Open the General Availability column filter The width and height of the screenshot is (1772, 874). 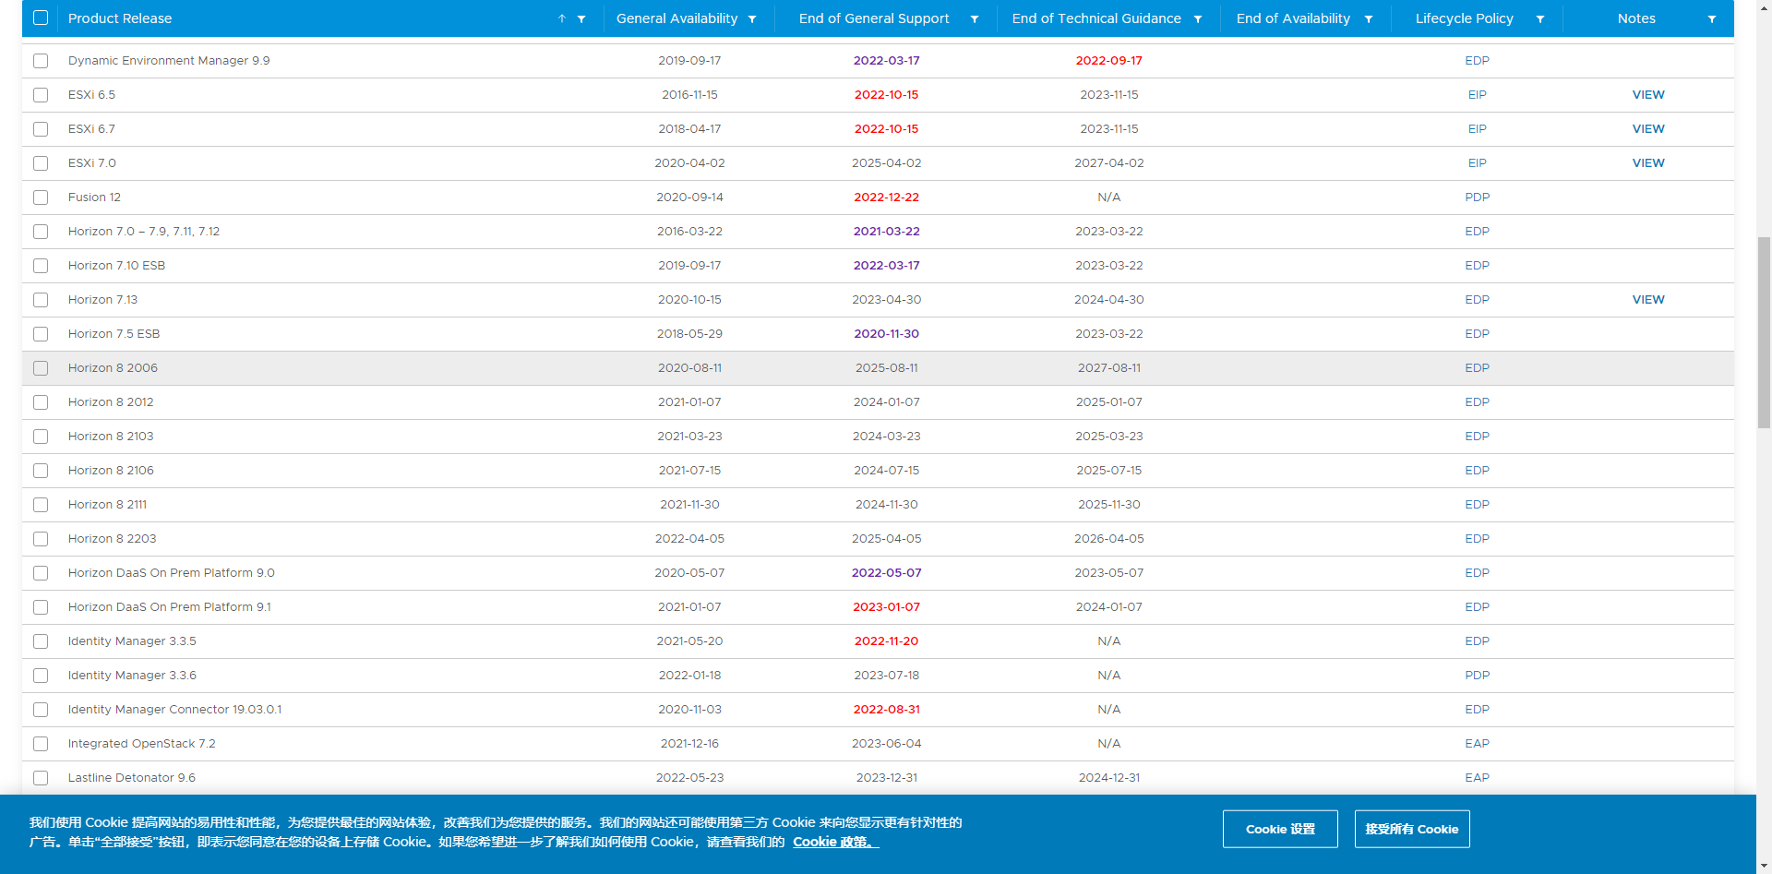752,18
